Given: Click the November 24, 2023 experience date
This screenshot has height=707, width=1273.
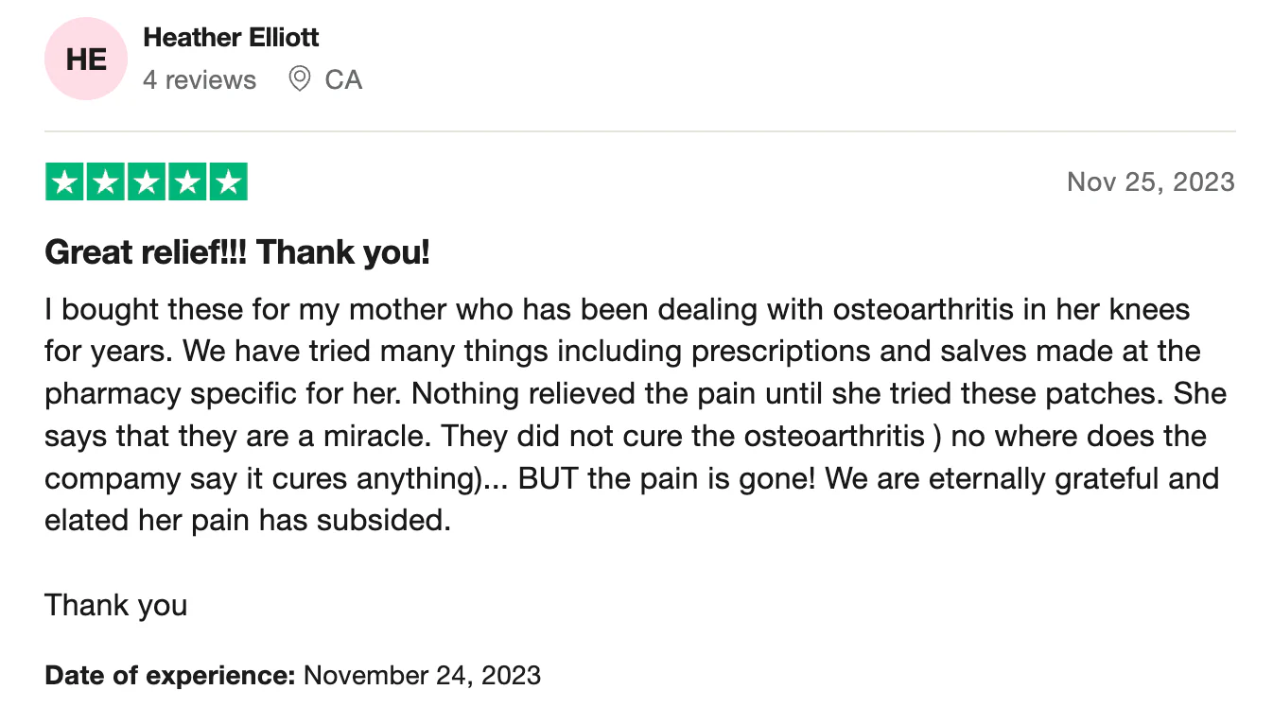Looking at the screenshot, I should pos(423,676).
